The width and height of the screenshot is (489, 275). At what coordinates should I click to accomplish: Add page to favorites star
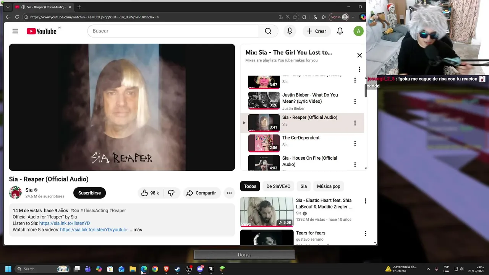(295, 17)
